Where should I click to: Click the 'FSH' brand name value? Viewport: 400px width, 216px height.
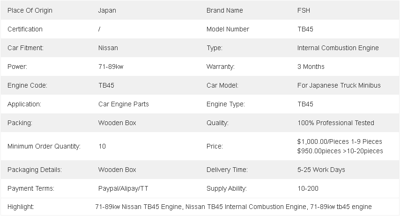(x=304, y=10)
